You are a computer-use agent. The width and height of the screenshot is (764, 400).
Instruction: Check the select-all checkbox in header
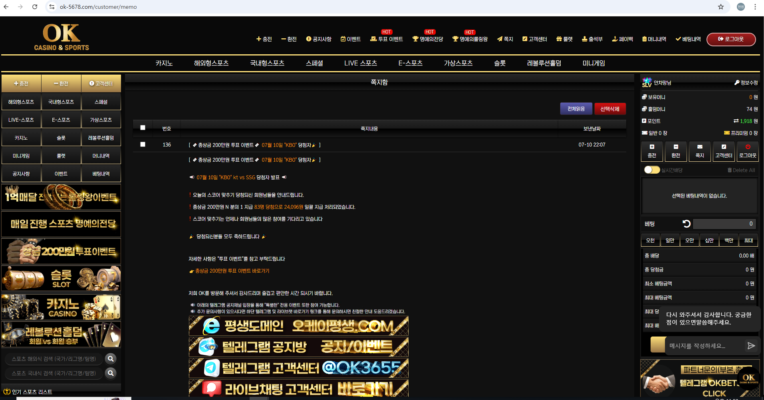[x=143, y=128]
